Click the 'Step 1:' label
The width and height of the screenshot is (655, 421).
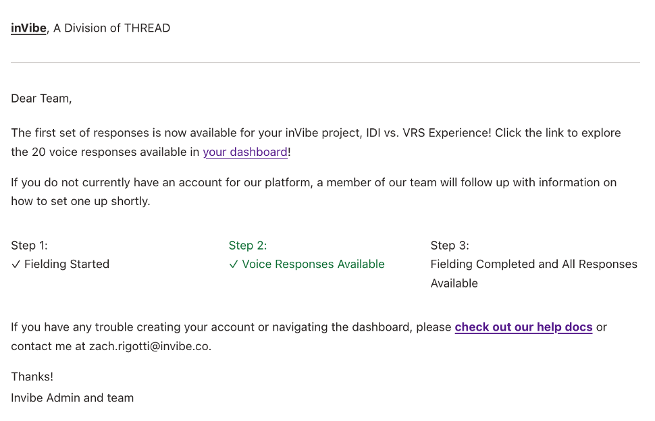(x=29, y=246)
